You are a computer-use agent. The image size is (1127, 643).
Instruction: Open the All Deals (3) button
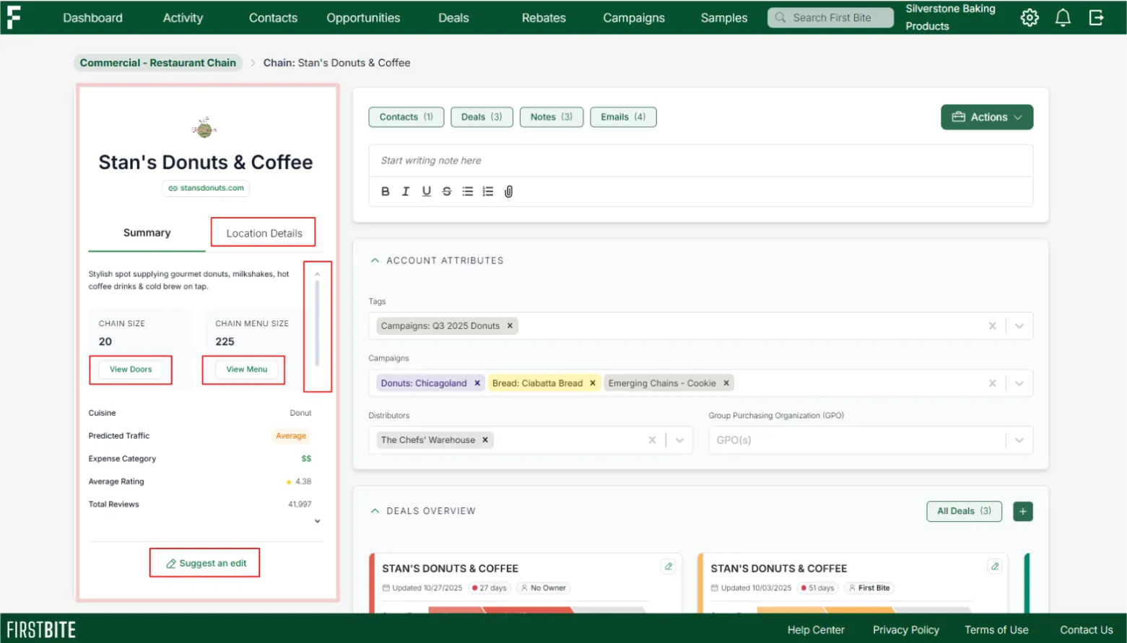click(x=964, y=511)
